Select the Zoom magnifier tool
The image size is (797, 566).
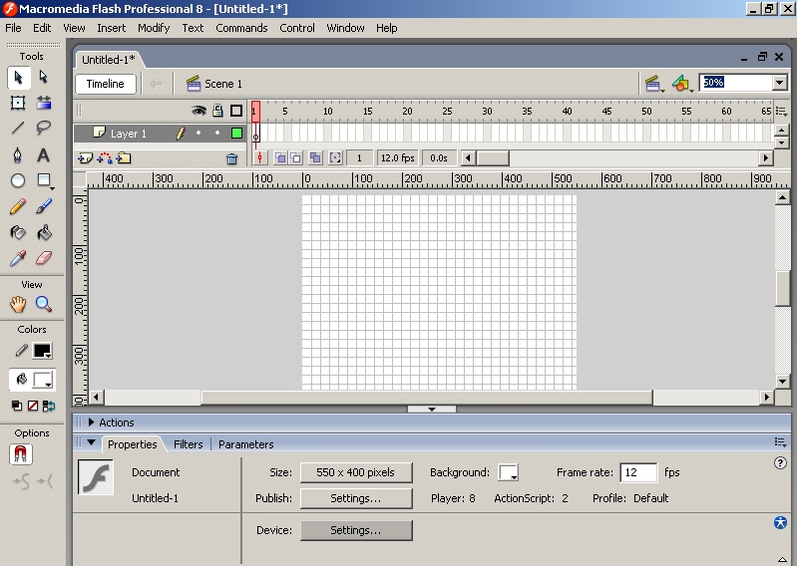44,305
